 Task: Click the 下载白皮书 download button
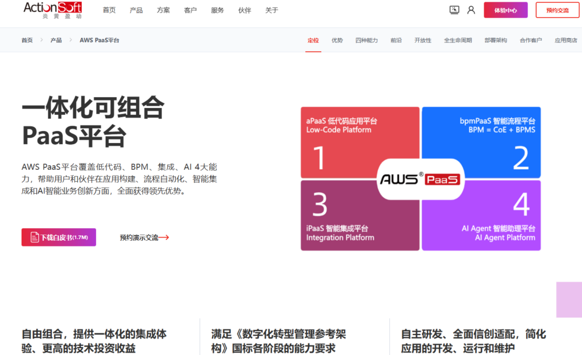point(59,237)
